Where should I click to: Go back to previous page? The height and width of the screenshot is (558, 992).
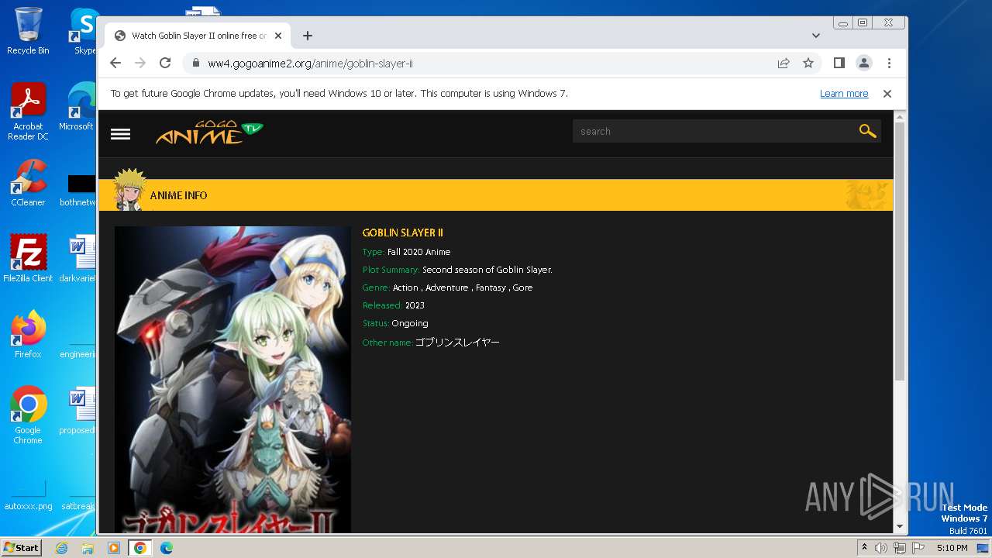click(115, 63)
